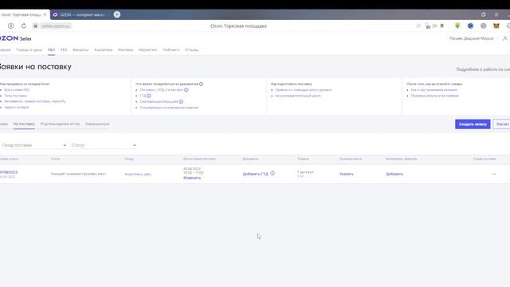Click the OZON Seller logo

16,38
